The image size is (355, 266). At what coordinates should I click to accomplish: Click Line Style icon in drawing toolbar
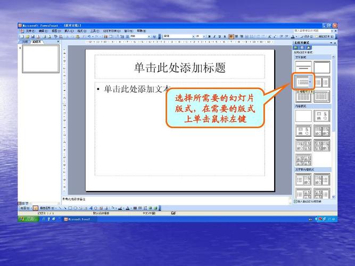point(135,208)
